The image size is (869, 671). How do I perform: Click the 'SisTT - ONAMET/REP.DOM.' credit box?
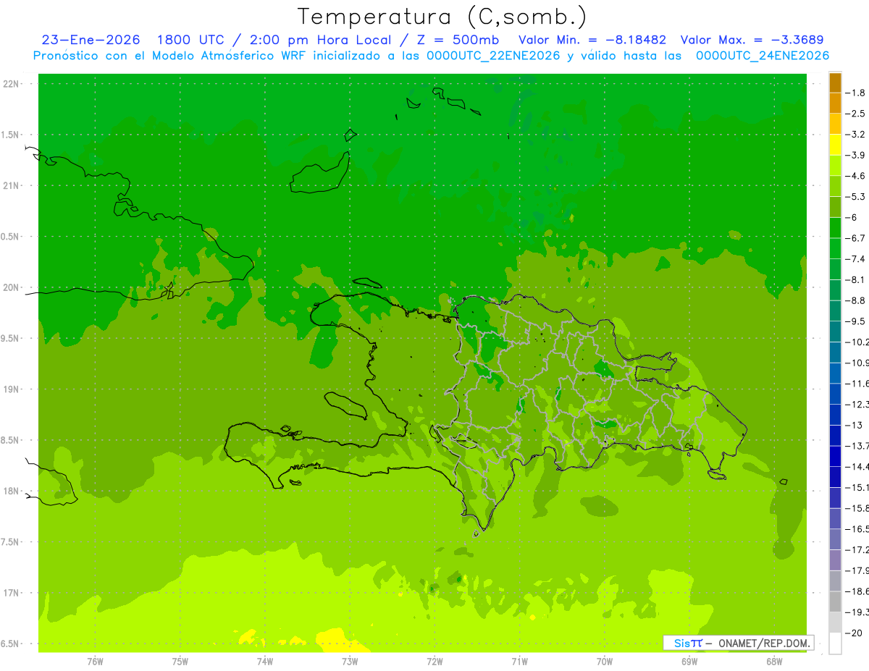click(x=739, y=643)
